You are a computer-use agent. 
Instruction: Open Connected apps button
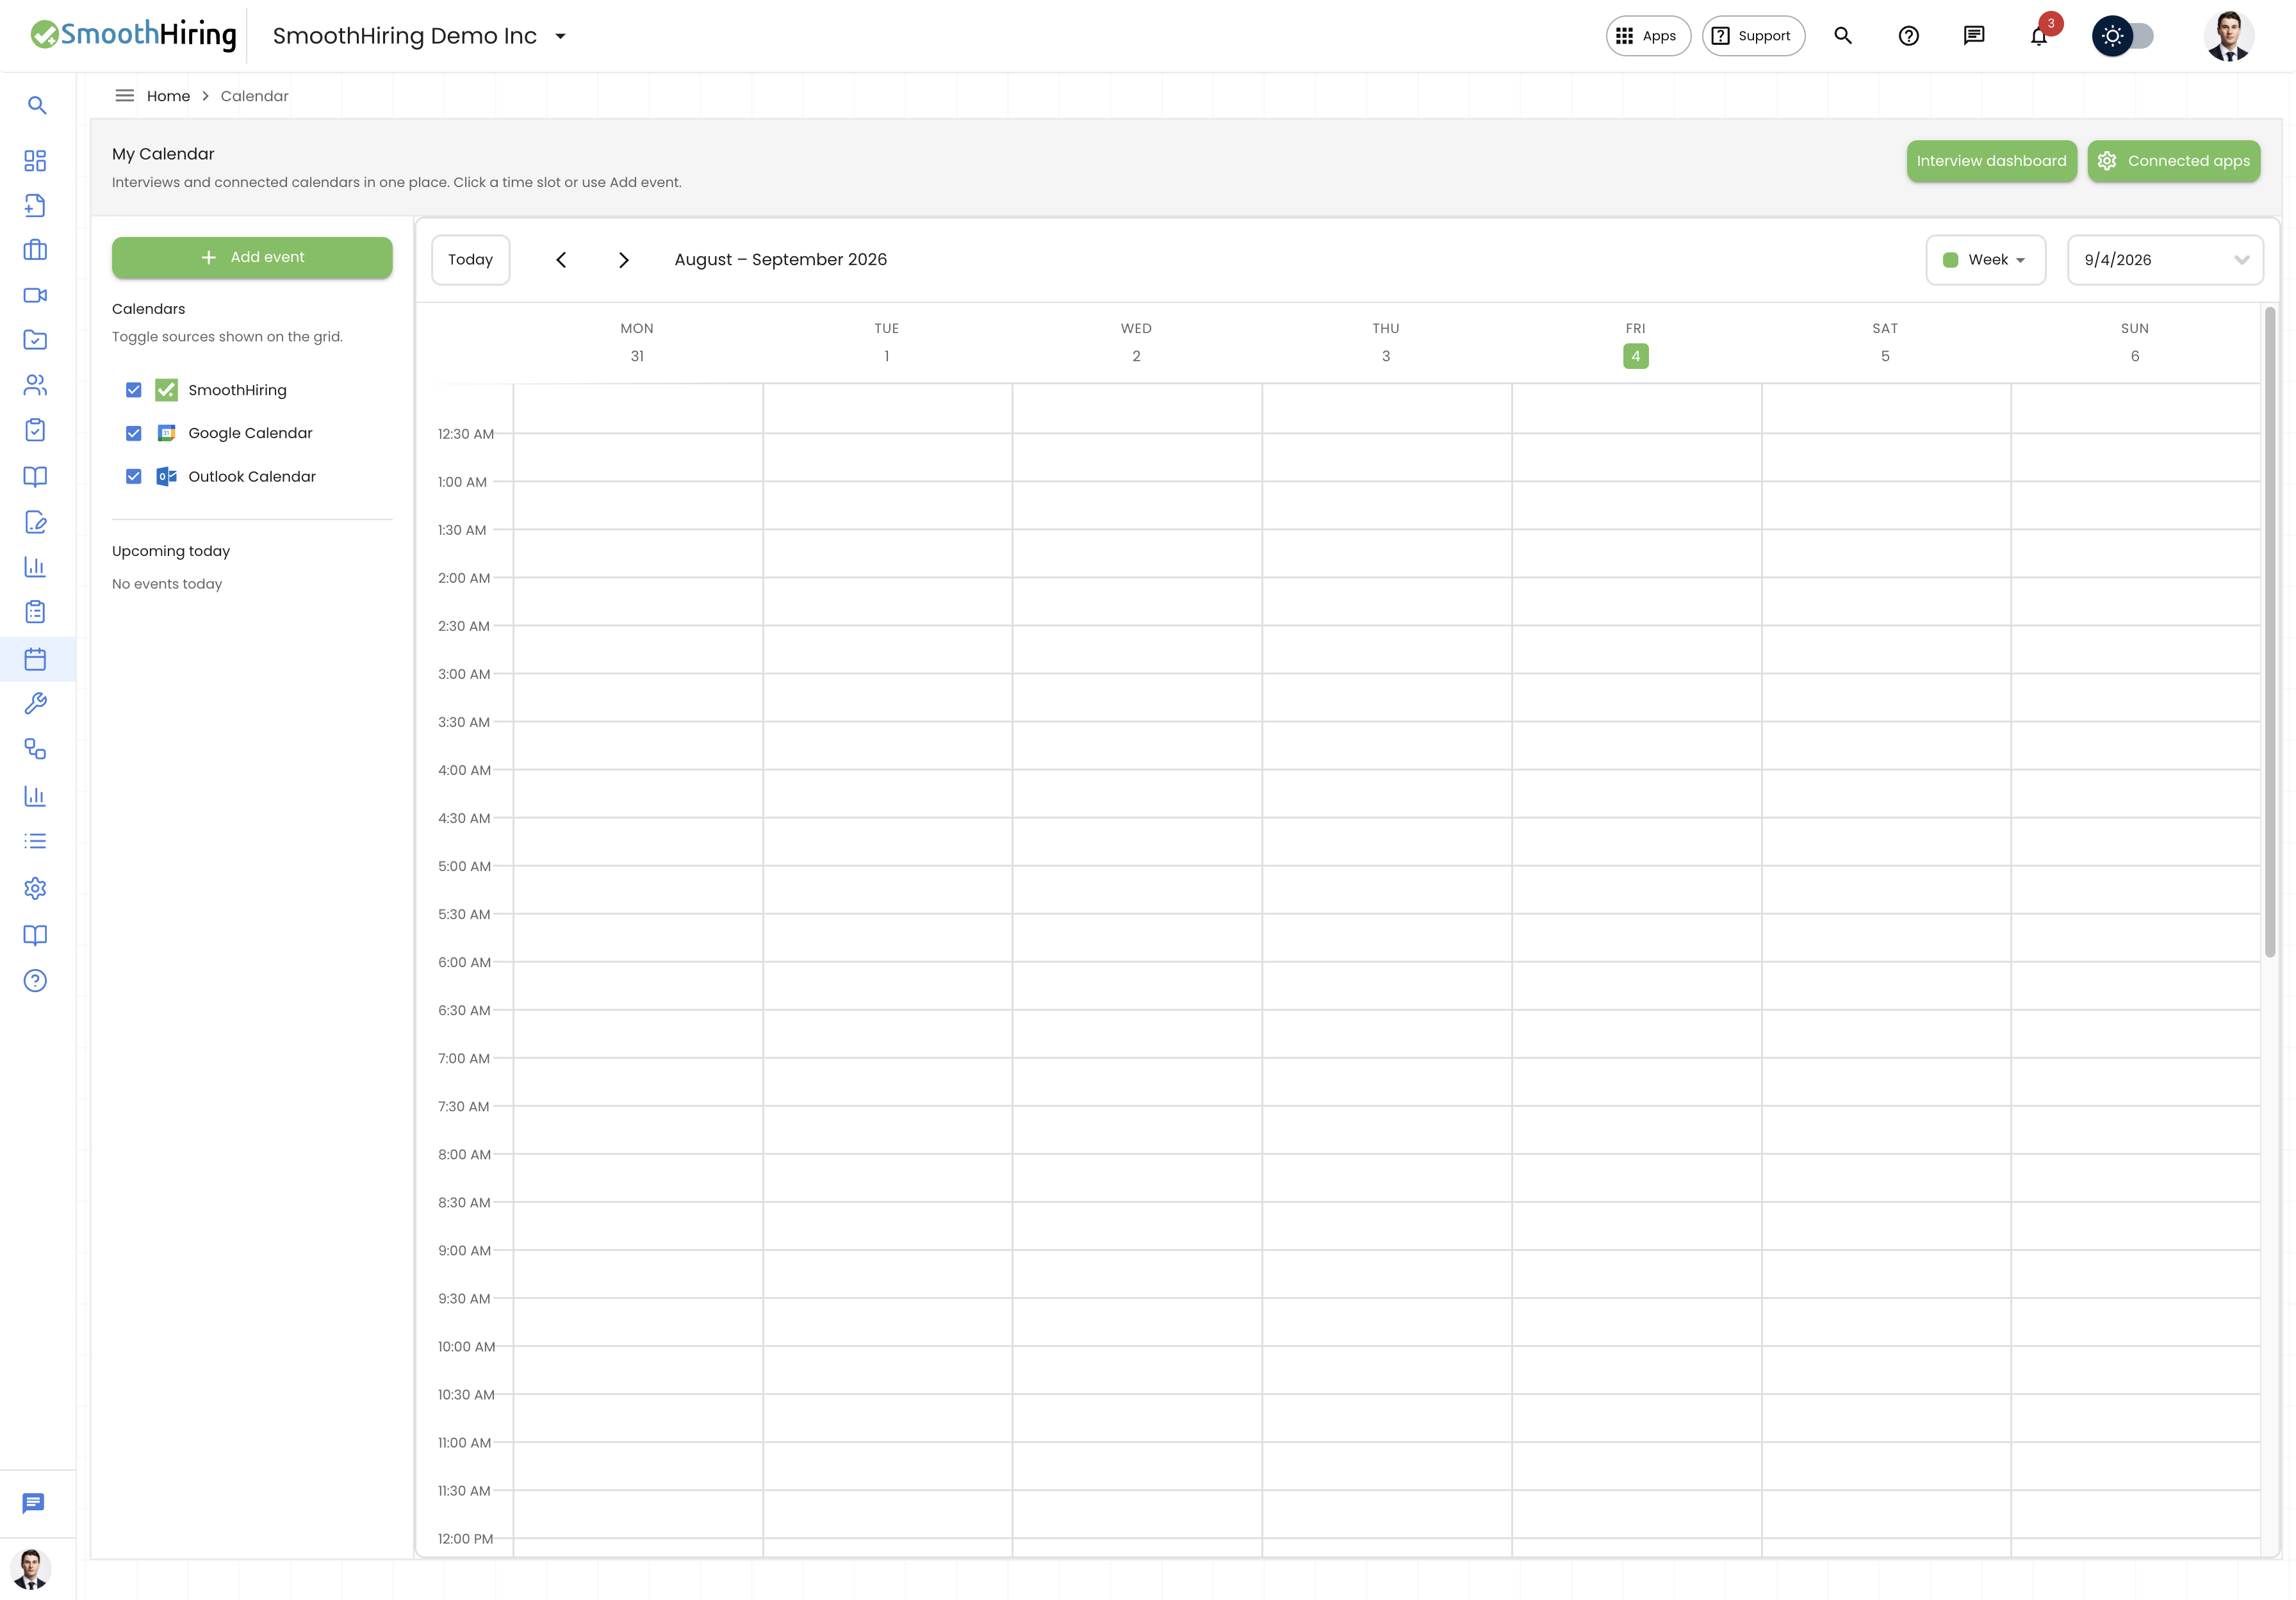[x=2173, y=161]
